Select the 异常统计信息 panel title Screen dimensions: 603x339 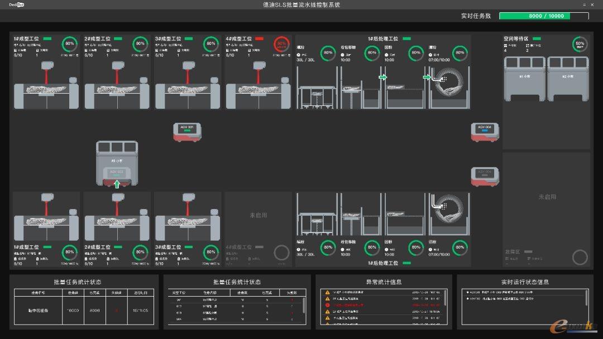coord(384,282)
